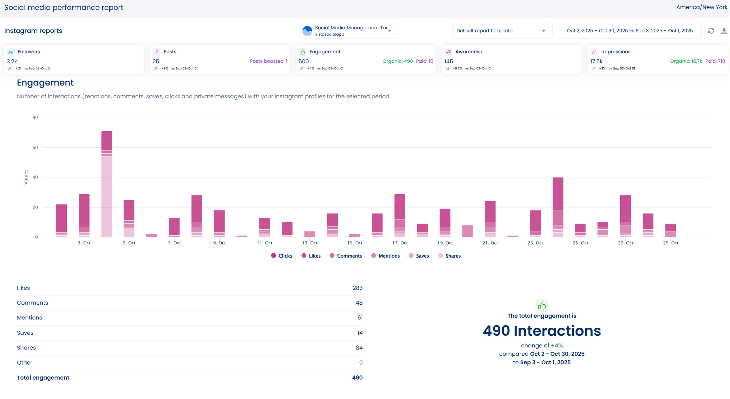730x399 pixels.
Task: Click the Posts card document icon
Action: (157, 52)
